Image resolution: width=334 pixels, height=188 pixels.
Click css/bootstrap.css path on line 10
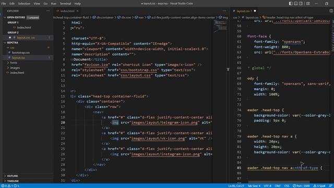(139, 70)
